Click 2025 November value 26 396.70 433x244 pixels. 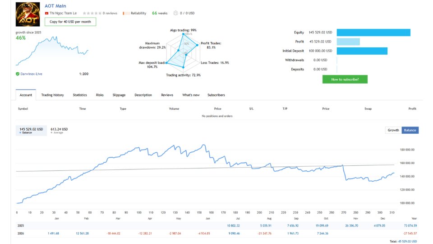(351, 226)
